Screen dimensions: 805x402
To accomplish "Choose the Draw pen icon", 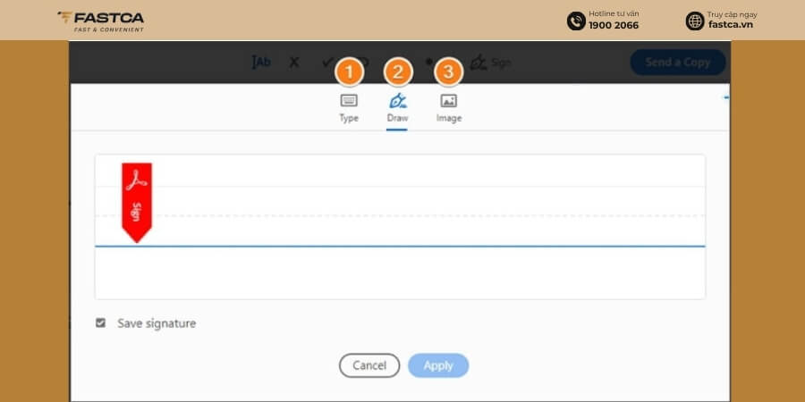I will coord(397,100).
